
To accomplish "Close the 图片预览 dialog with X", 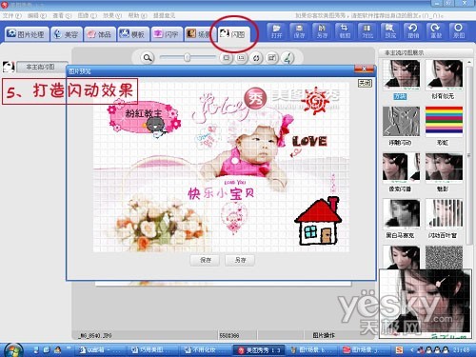I will point(364,69).
